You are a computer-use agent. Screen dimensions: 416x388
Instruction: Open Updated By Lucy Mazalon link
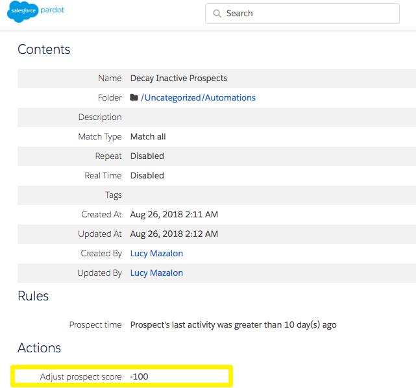click(x=156, y=273)
